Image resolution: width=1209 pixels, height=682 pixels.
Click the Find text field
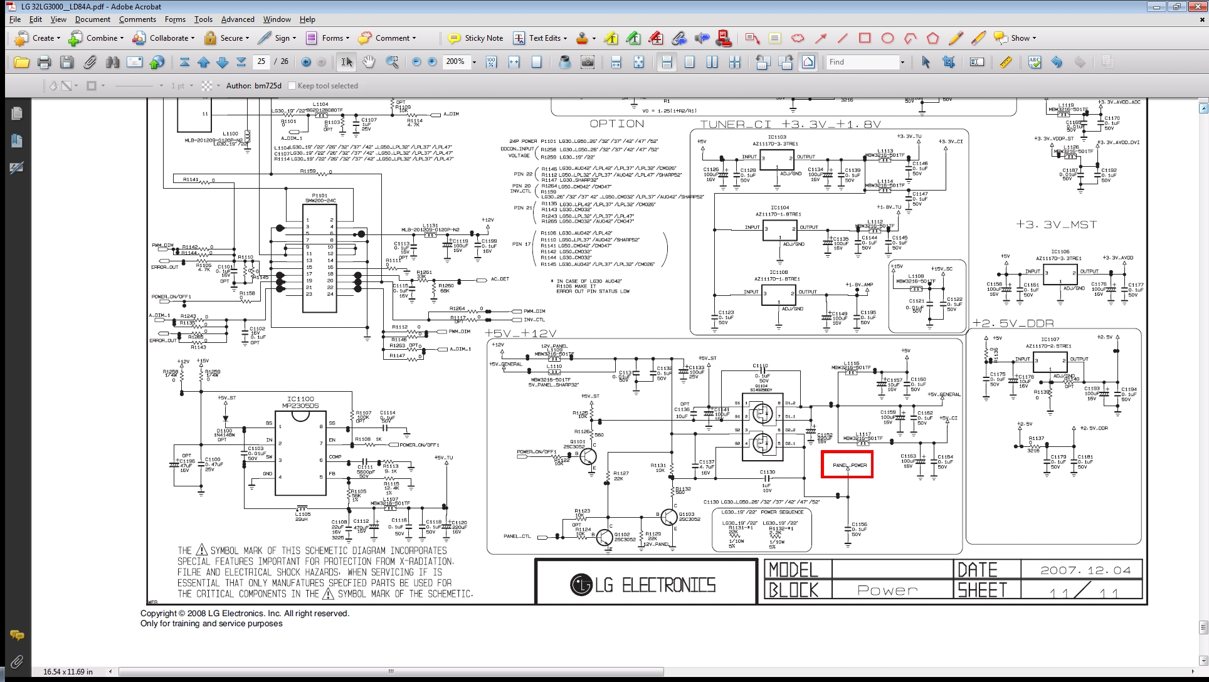(x=862, y=62)
